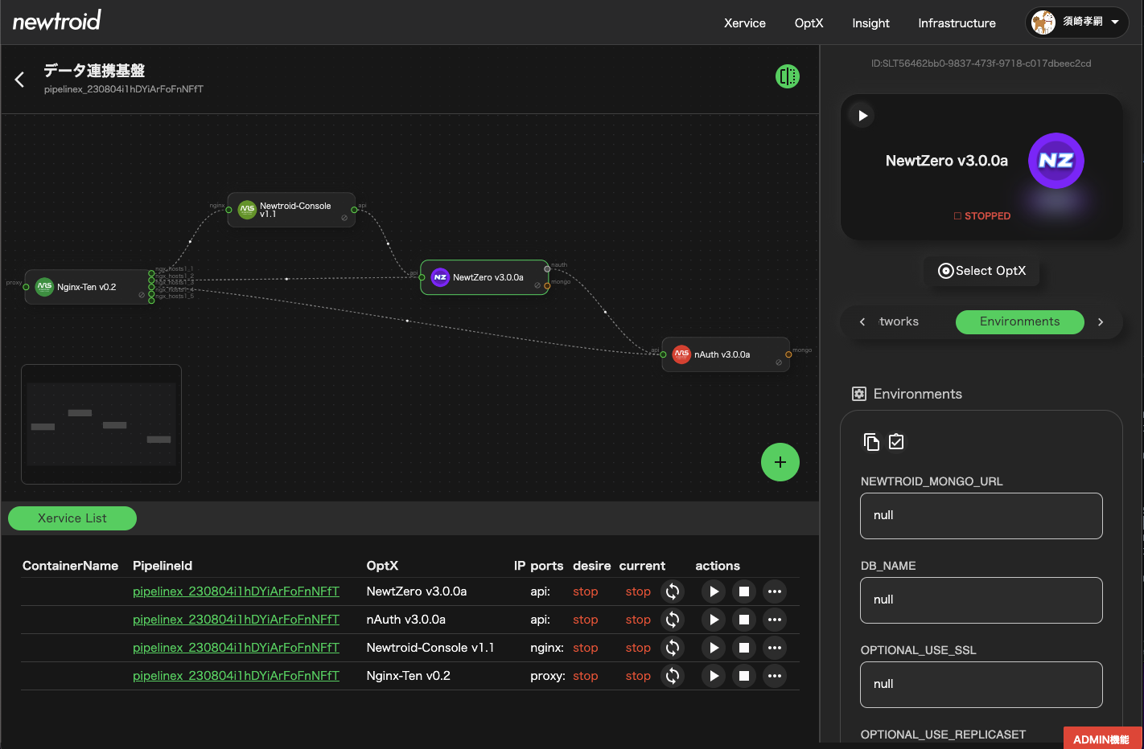The width and height of the screenshot is (1144, 749).
Task: Click the newtroid logo
Action: click(57, 21)
